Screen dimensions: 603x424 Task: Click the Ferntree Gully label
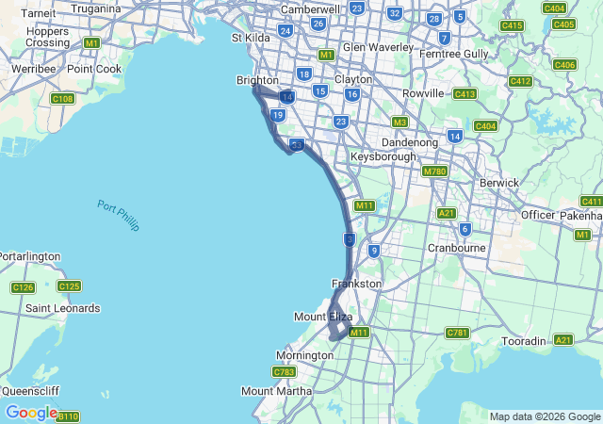454,54
